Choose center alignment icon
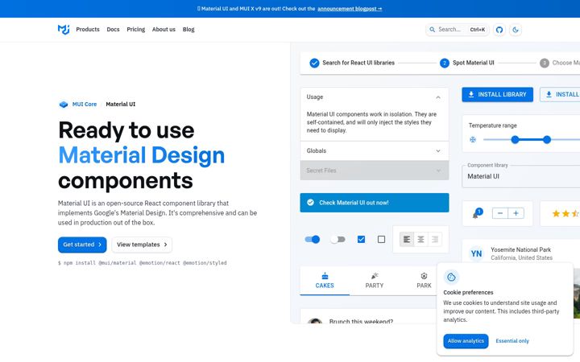 coord(421,240)
